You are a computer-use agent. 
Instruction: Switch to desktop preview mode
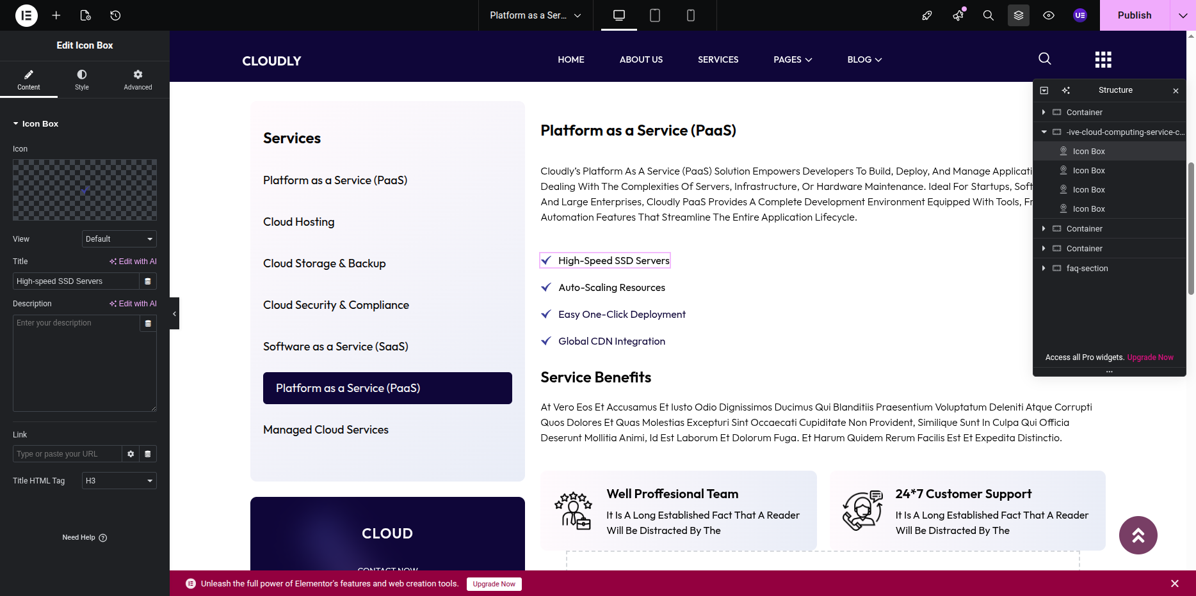pos(619,15)
